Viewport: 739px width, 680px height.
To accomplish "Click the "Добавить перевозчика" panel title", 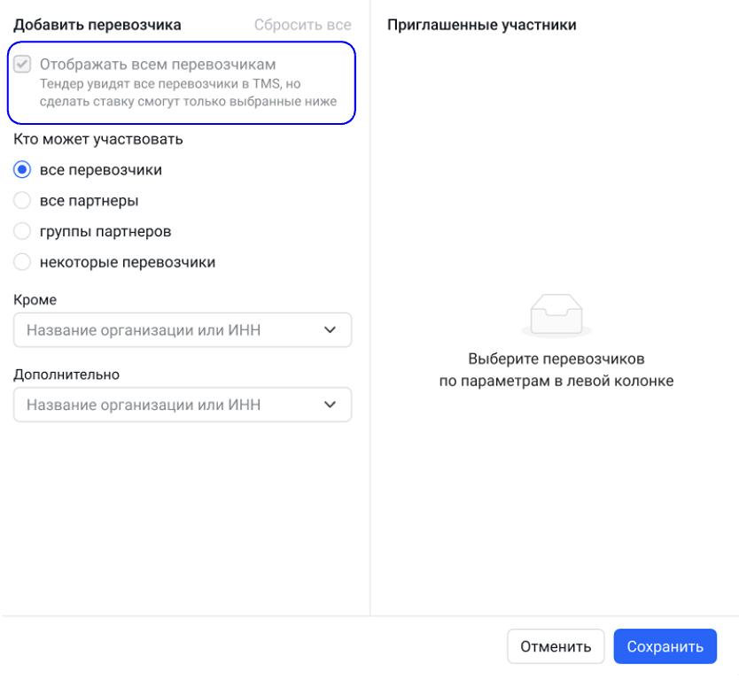I will click(x=97, y=25).
